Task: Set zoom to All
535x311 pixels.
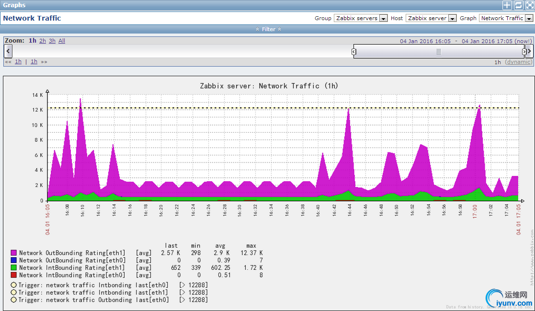Action: 62,41
